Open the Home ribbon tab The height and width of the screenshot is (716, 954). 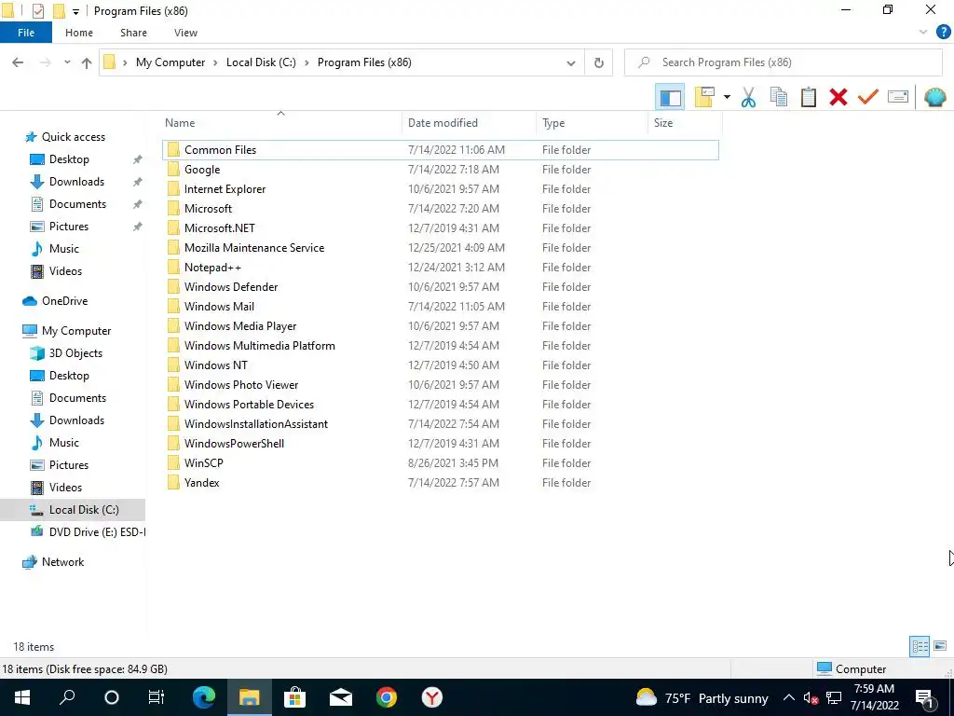(x=79, y=33)
